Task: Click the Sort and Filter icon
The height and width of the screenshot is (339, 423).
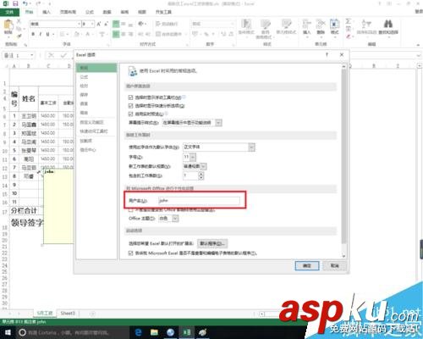Action: [366, 27]
